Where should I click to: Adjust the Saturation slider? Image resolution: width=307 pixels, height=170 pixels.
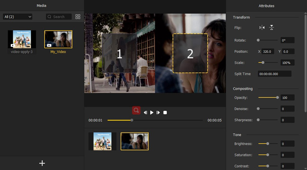point(268,155)
